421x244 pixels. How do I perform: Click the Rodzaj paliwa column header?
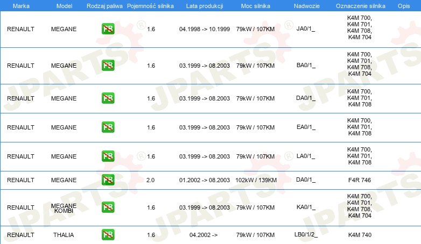(104, 6)
